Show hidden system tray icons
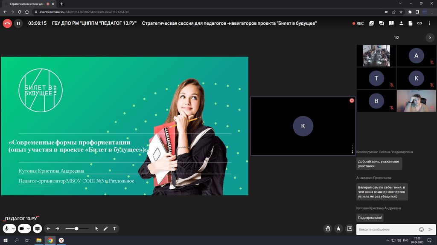 [x=387, y=240]
